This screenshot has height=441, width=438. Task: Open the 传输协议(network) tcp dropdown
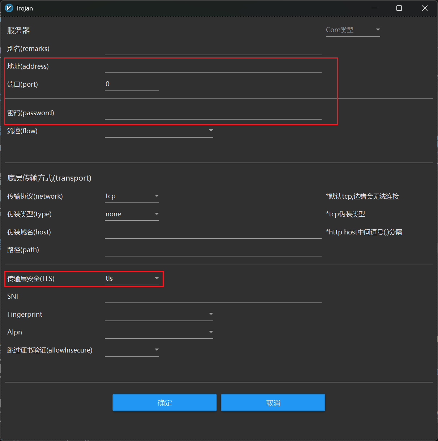132,196
